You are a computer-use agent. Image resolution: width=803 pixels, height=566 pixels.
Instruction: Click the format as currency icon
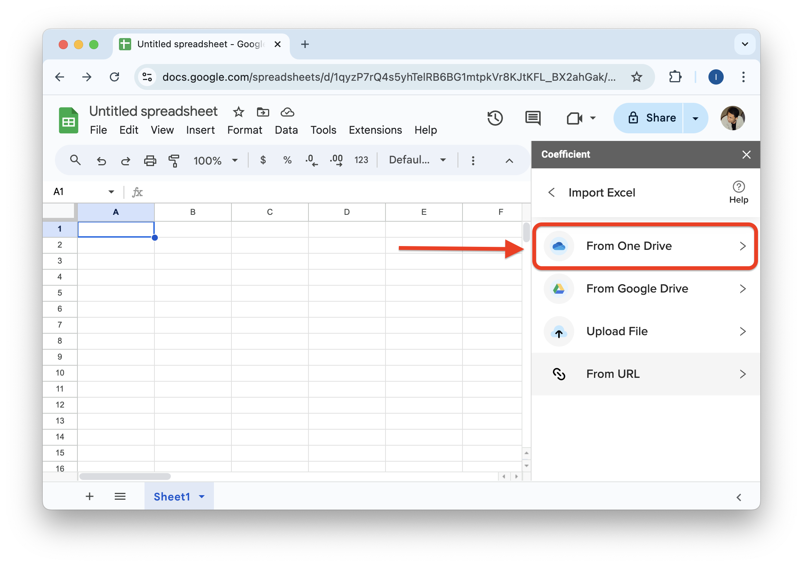263,160
